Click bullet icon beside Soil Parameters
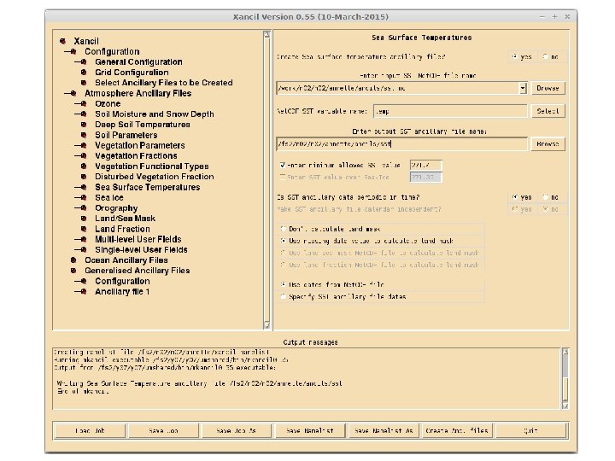 pyautogui.click(x=84, y=135)
